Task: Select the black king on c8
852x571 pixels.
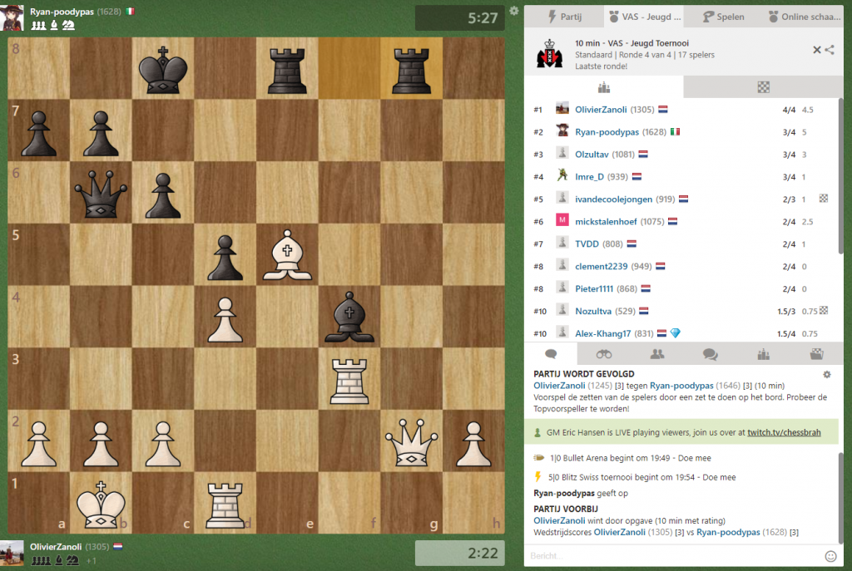Action: [x=163, y=69]
